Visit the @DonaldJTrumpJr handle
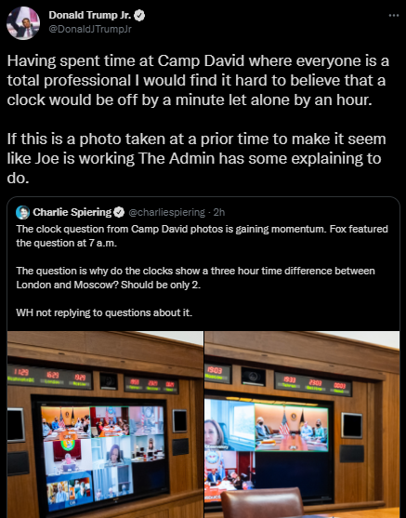This screenshot has height=518, width=406. click(90, 29)
